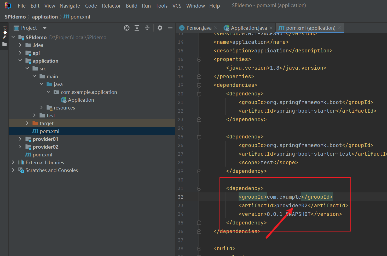The image size is (387, 256).
Task: Open the Run menu
Action: click(146, 6)
